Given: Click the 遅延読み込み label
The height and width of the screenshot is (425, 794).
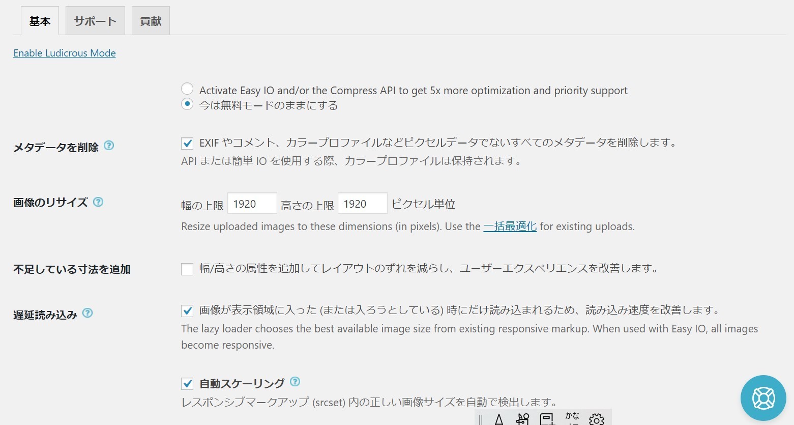Looking at the screenshot, I should (45, 315).
